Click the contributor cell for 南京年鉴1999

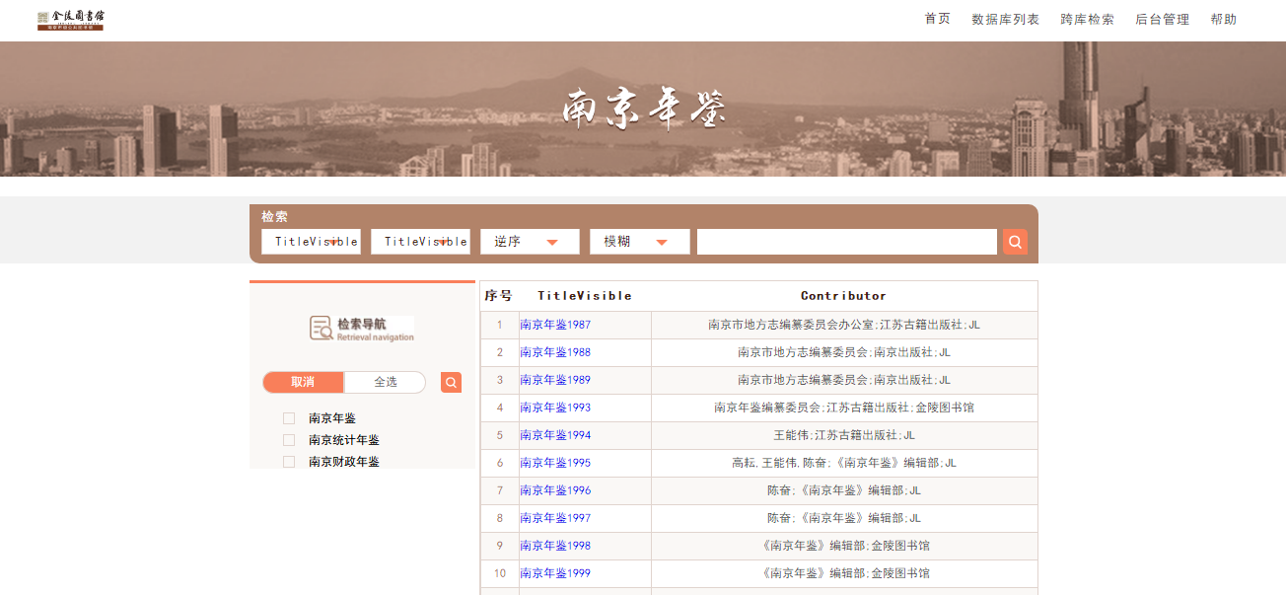coord(844,573)
